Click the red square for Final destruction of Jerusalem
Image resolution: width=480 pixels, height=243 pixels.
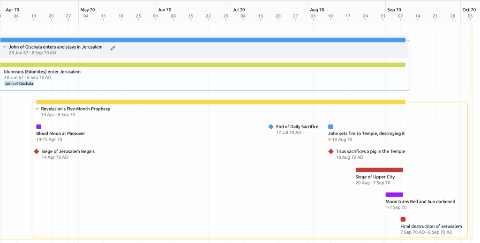point(403,220)
